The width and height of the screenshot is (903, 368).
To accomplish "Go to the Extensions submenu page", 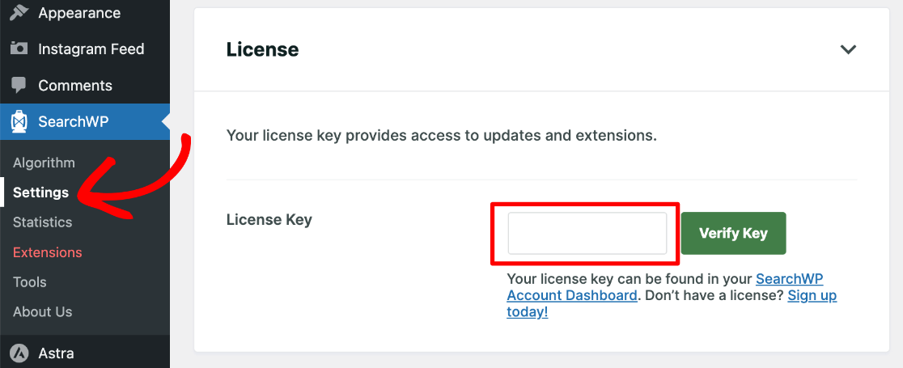I will (47, 252).
